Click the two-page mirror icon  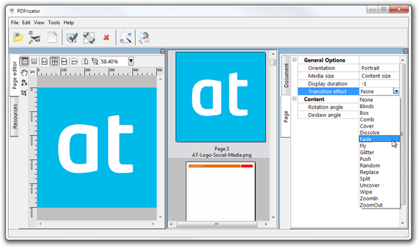click(84, 61)
